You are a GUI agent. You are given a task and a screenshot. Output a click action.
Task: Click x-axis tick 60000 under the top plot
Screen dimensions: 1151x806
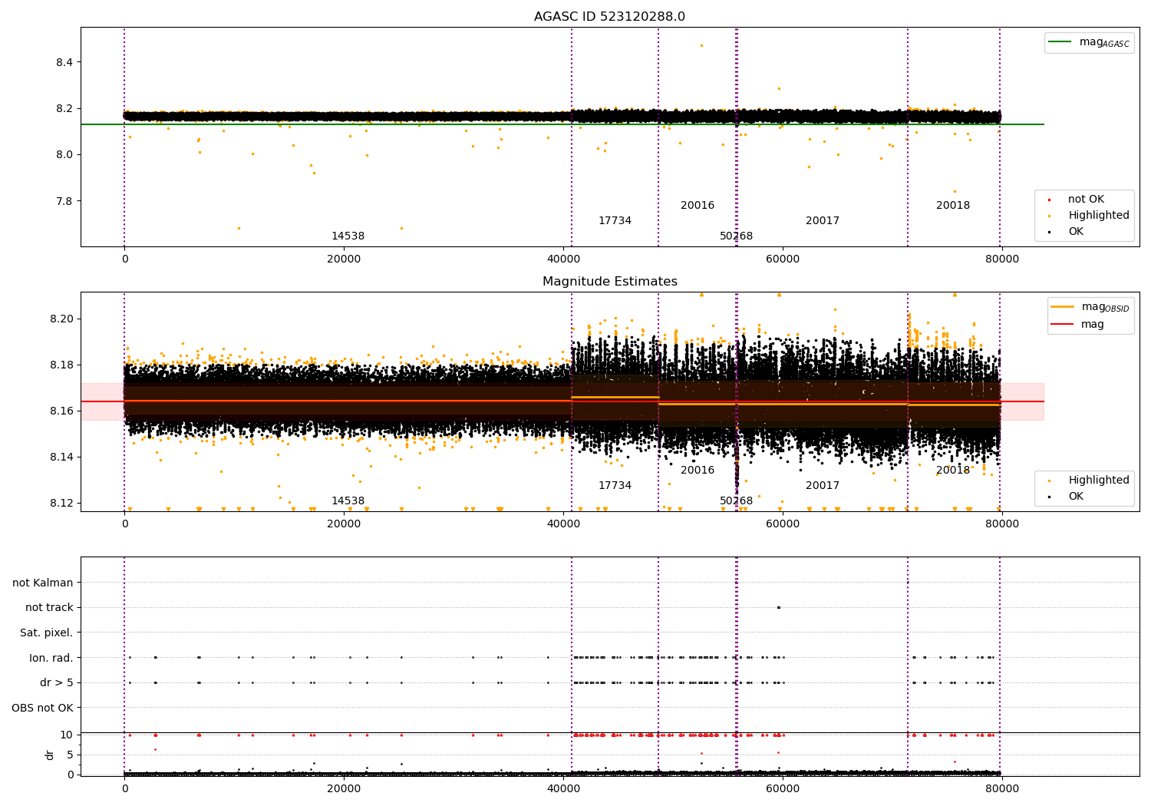pyautogui.click(x=783, y=259)
